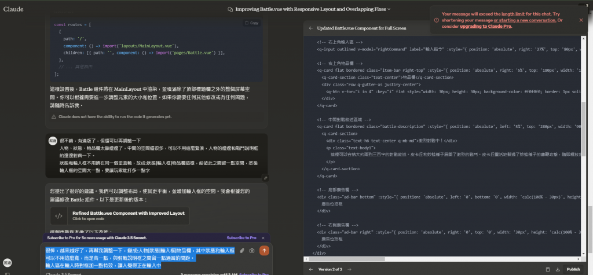Click the 中間對戰敘述區域 comment line
The image size is (593, 275).
345,119
